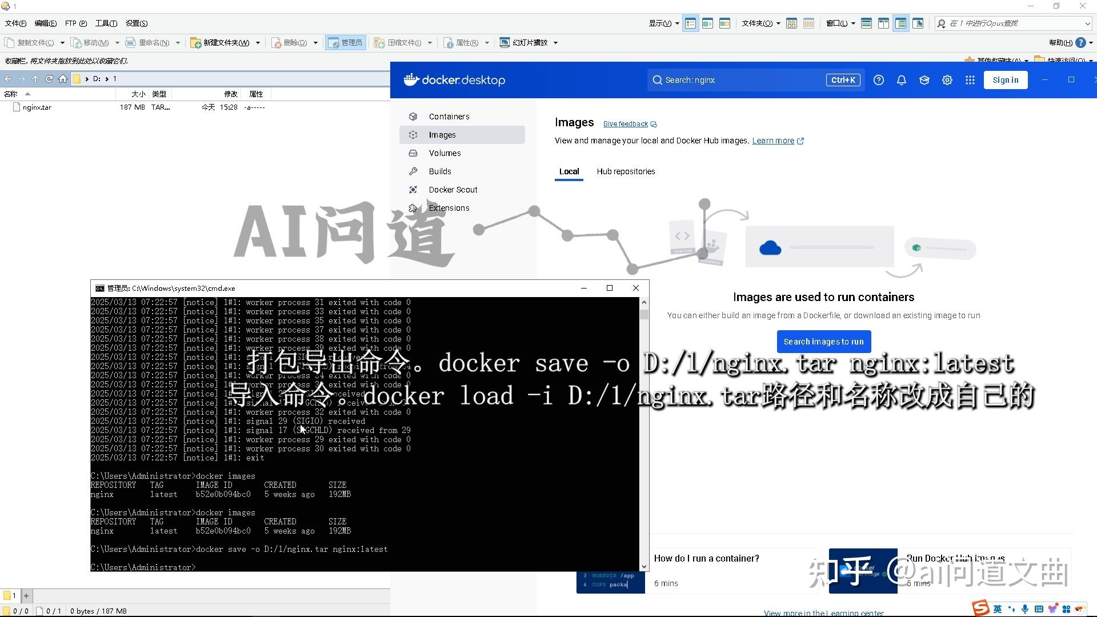Click Docker Sign in button

pos(1005,80)
